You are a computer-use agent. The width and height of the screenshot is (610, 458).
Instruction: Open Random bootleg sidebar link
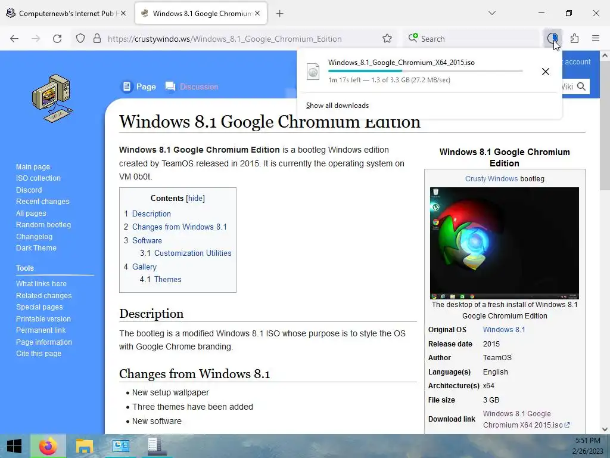[x=43, y=225]
